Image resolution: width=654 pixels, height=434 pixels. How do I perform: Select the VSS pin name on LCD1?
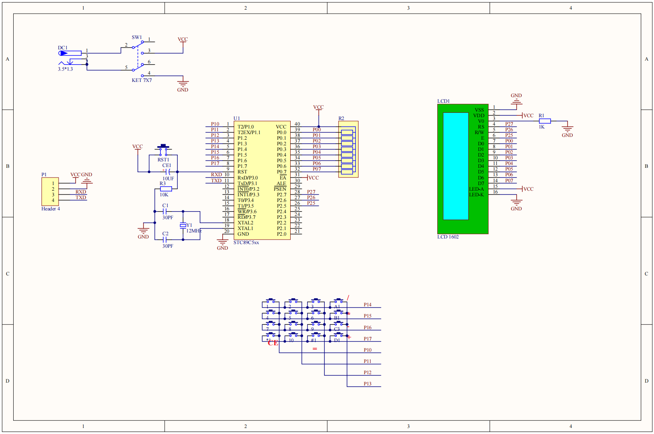(x=479, y=110)
